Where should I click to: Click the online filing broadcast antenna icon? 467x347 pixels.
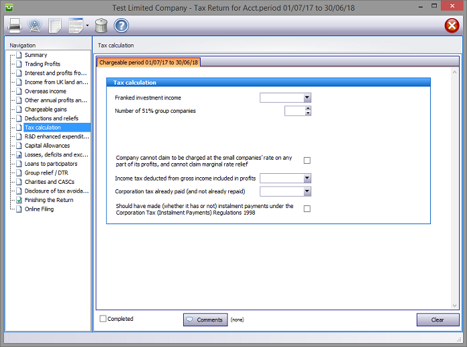click(x=34, y=26)
